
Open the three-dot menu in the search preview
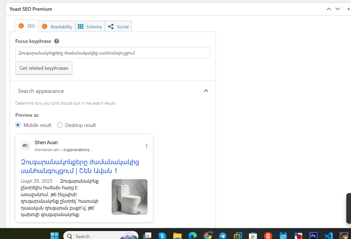pos(147,146)
